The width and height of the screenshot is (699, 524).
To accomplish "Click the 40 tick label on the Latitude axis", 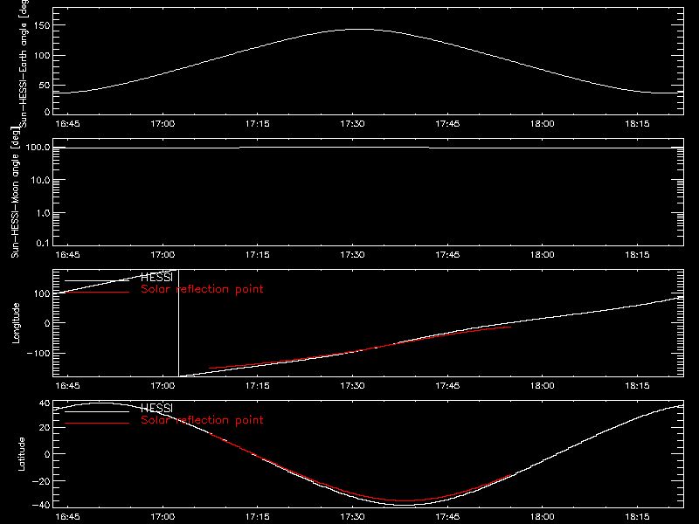I will pos(45,403).
